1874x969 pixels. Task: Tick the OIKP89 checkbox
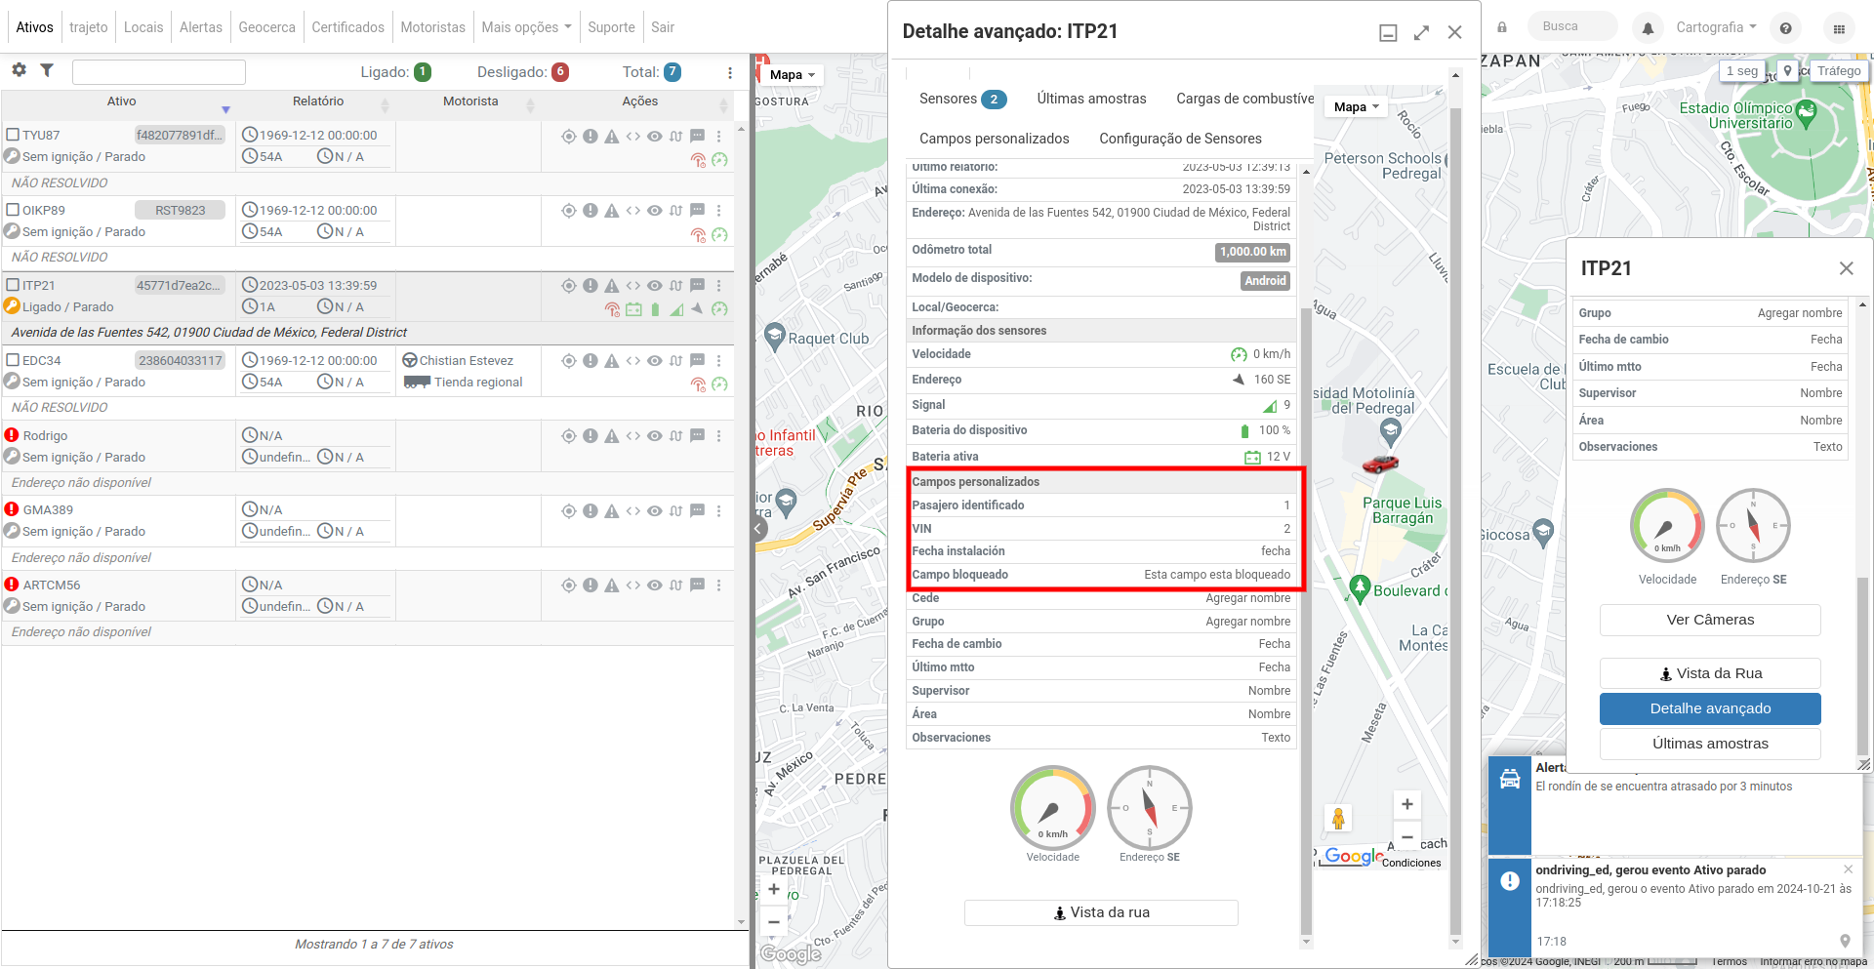(x=14, y=210)
